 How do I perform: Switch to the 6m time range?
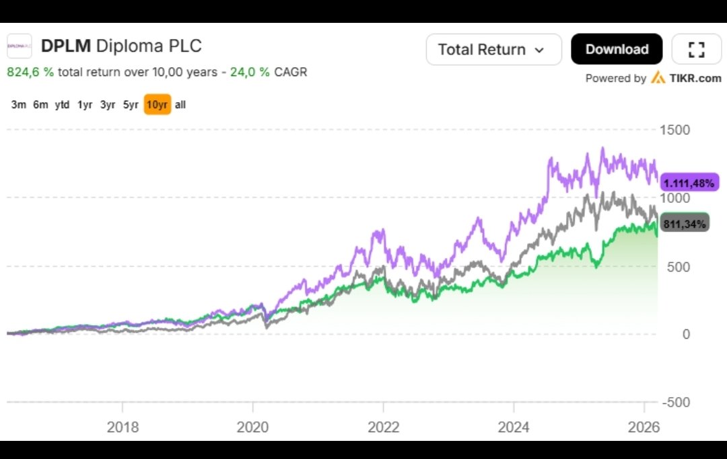(40, 105)
